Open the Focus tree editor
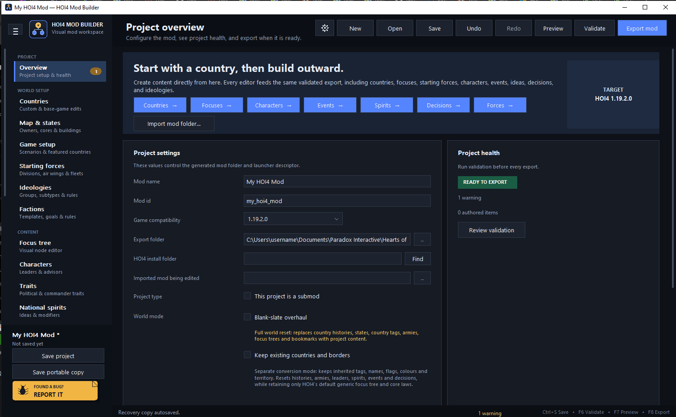The width and height of the screenshot is (676, 417). [x=60, y=246]
